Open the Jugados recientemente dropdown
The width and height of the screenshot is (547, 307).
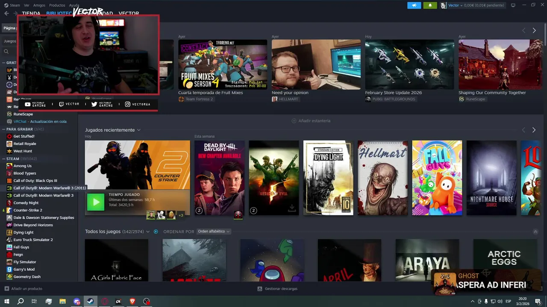[139, 130]
